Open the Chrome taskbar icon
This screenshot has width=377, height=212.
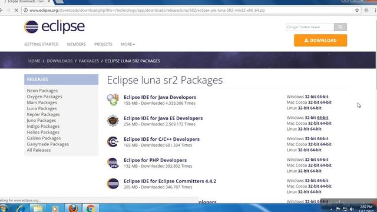coord(91,208)
